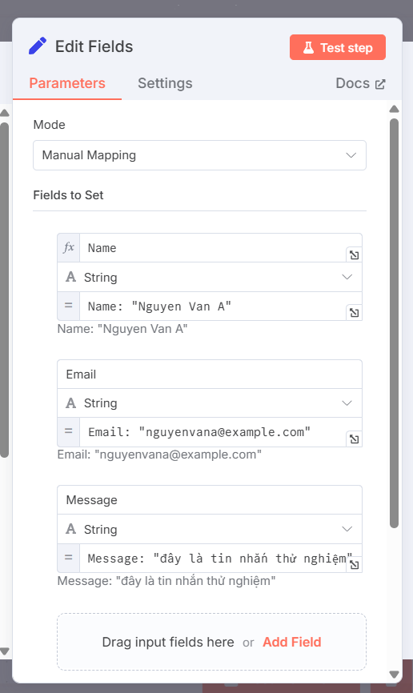Click the A type icon in Email's String row

point(70,403)
